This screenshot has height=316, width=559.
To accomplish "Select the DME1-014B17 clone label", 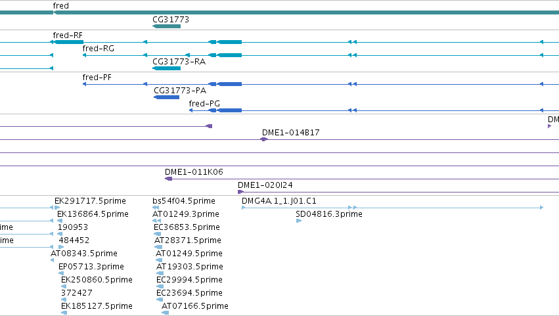I will tap(290, 133).
